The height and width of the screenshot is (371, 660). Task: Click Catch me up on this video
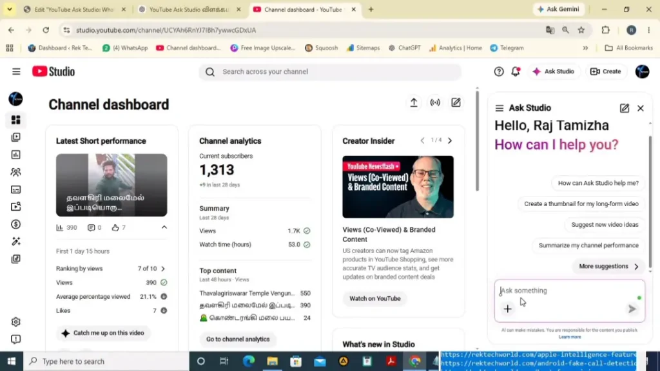(x=102, y=333)
